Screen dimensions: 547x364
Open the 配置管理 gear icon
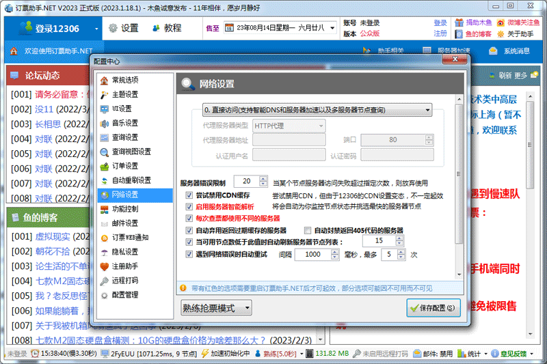pos(105,296)
